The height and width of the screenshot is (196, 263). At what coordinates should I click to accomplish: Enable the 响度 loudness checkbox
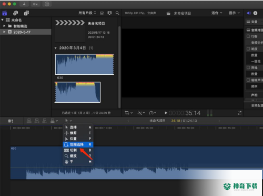248,49
